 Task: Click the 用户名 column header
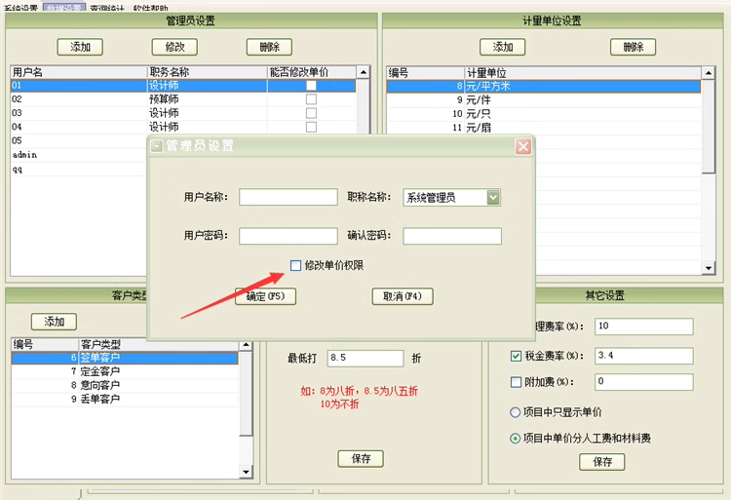tap(78, 72)
